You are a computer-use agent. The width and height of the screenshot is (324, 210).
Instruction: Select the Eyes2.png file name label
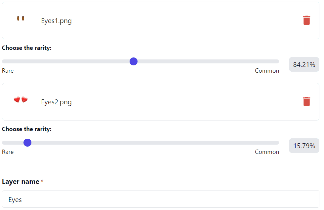pyautogui.click(x=56, y=102)
